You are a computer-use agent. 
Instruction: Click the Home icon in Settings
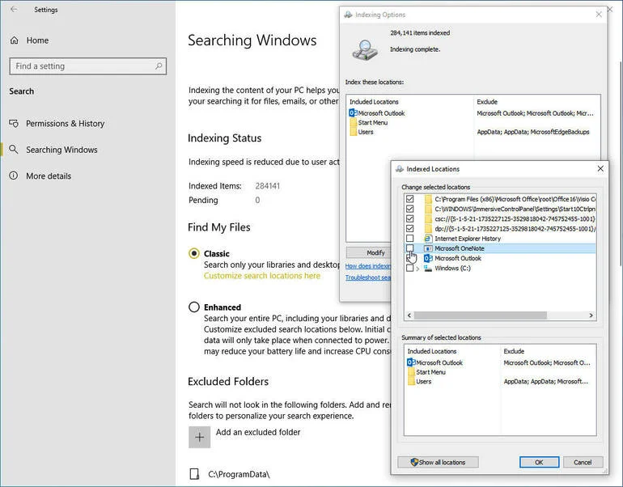pos(15,40)
